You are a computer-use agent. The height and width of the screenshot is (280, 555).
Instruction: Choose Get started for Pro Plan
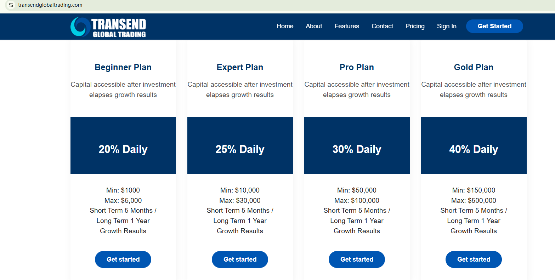tap(357, 259)
